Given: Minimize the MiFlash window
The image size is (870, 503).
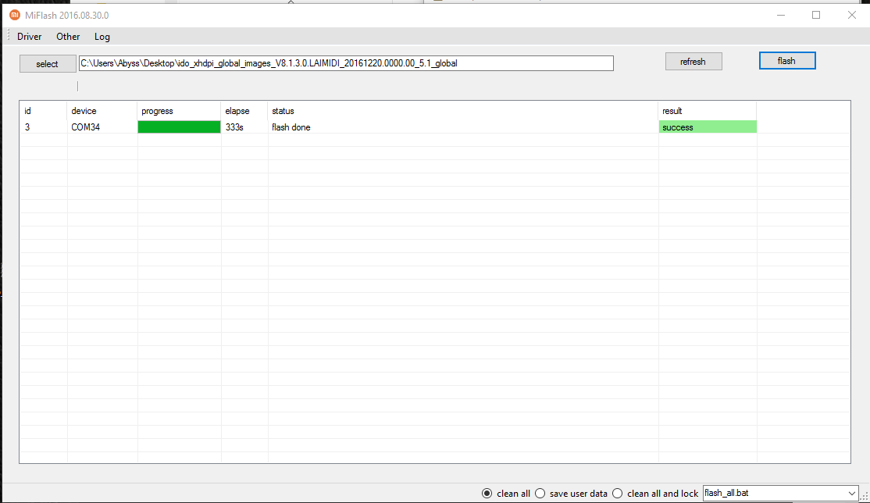Looking at the screenshot, I should point(781,15).
